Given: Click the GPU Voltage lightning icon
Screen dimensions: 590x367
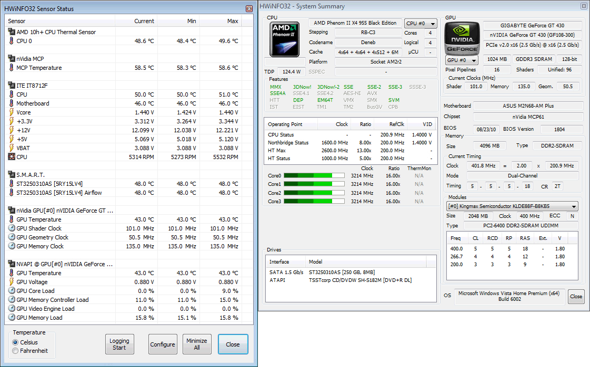Looking at the screenshot, I should [12, 282].
